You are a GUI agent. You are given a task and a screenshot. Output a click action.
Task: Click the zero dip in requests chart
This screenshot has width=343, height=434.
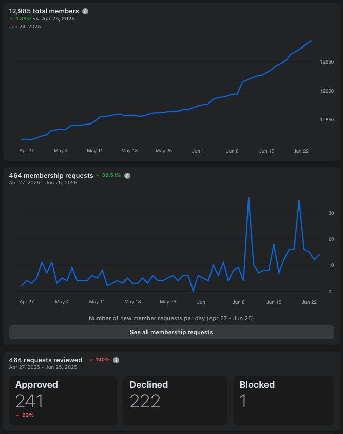click(x=193, y=292)
